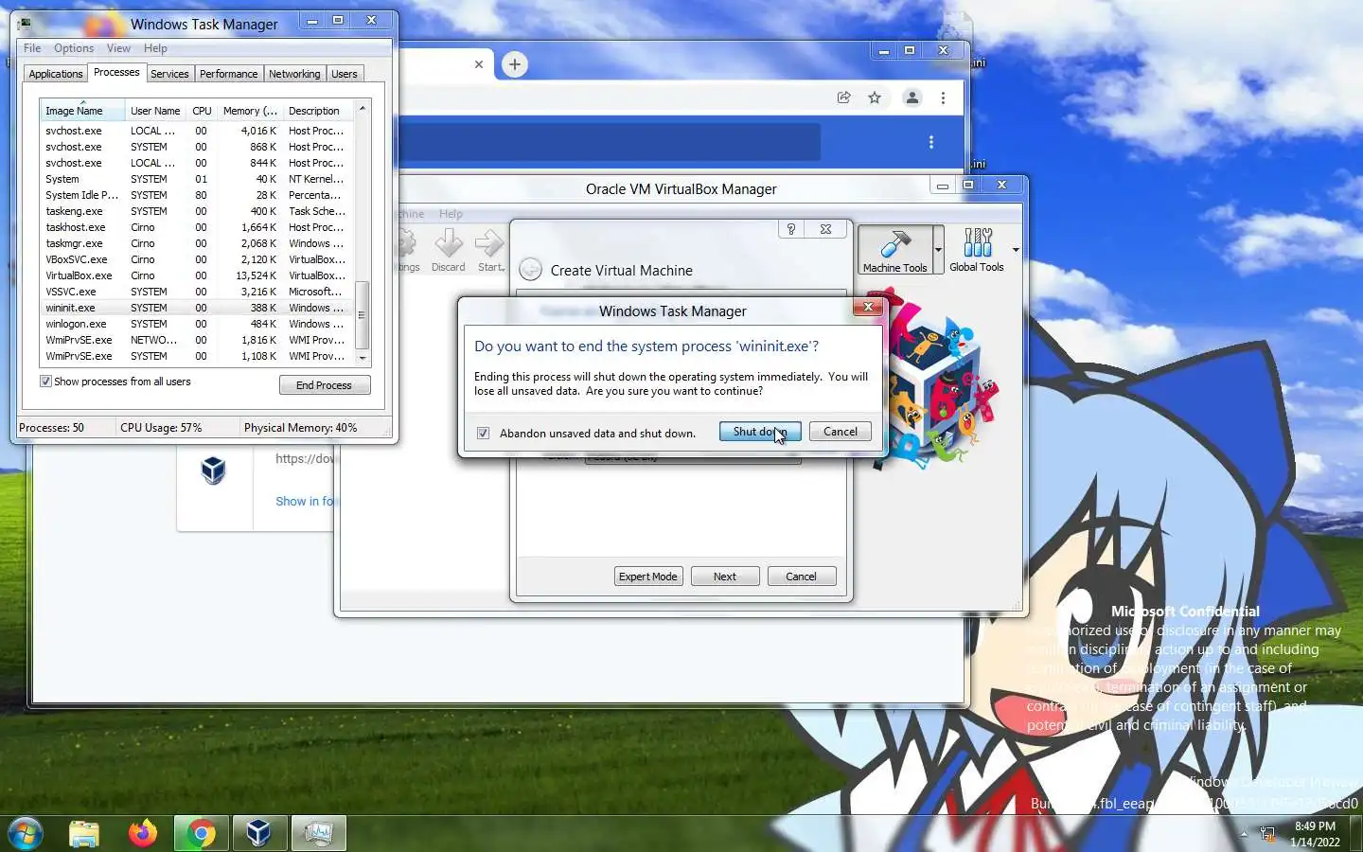This screenshot has width=1363, height=852.
Task: Select the winlogon.exe process row
Action: pyautogui.click(x=197, y=324)
